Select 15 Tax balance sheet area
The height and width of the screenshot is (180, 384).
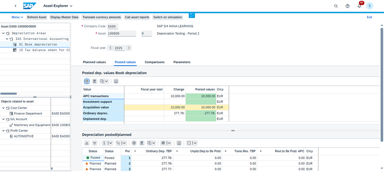coord(45,50)
